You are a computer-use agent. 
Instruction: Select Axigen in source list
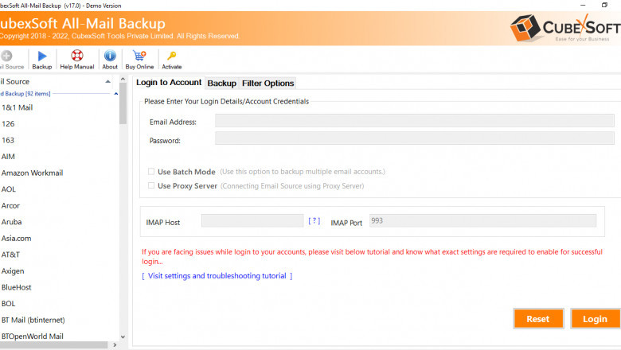point(13,271)
